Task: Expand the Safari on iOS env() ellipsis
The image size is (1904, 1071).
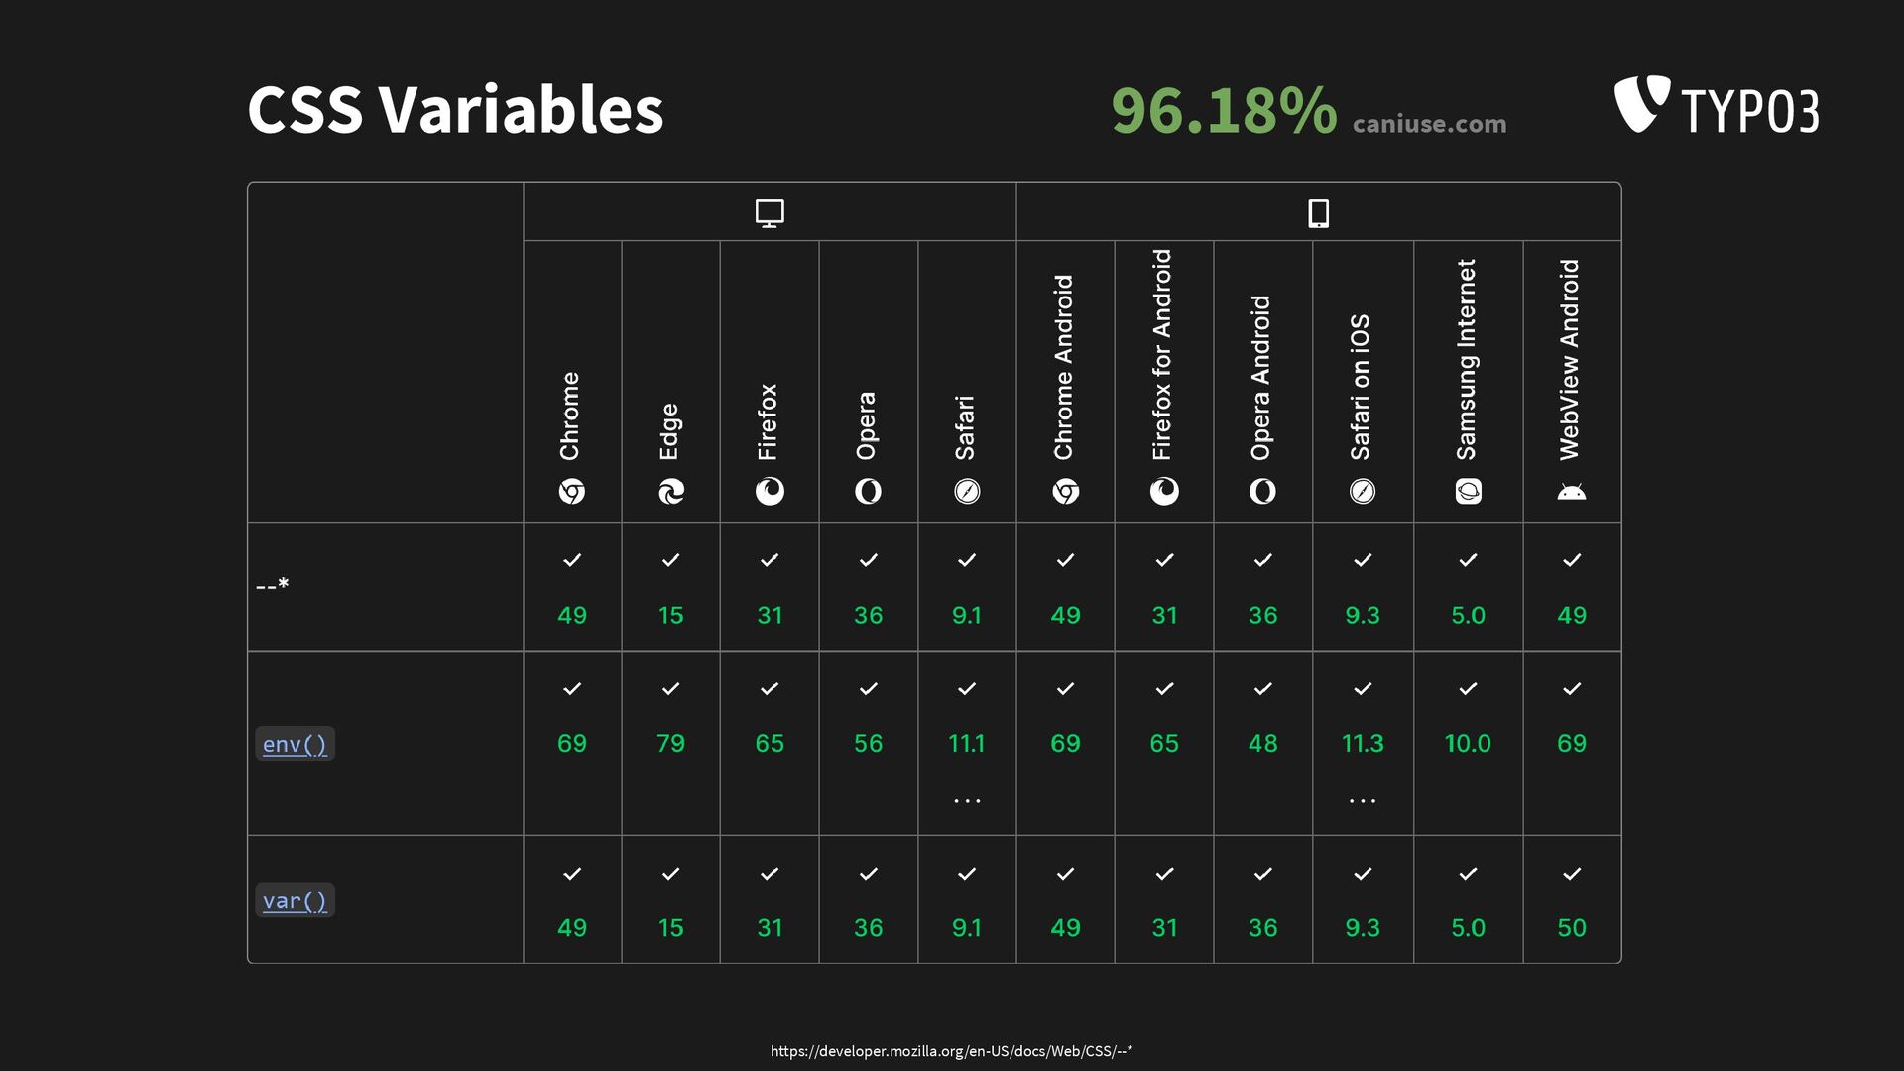Action: [x=1363, y=800]
